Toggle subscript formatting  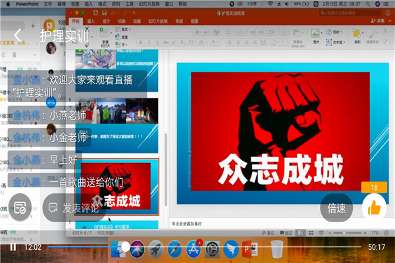coord(182,43)
